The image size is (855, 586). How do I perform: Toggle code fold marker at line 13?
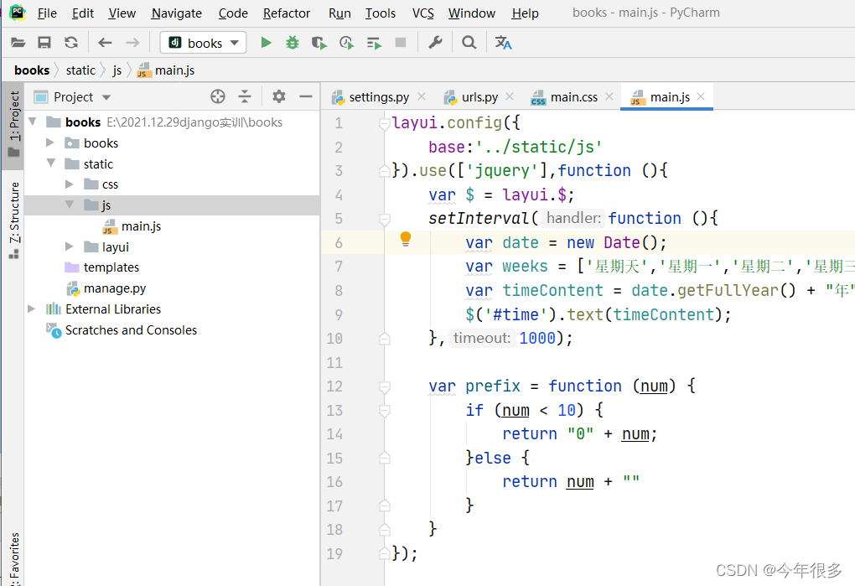click(385, 411)
